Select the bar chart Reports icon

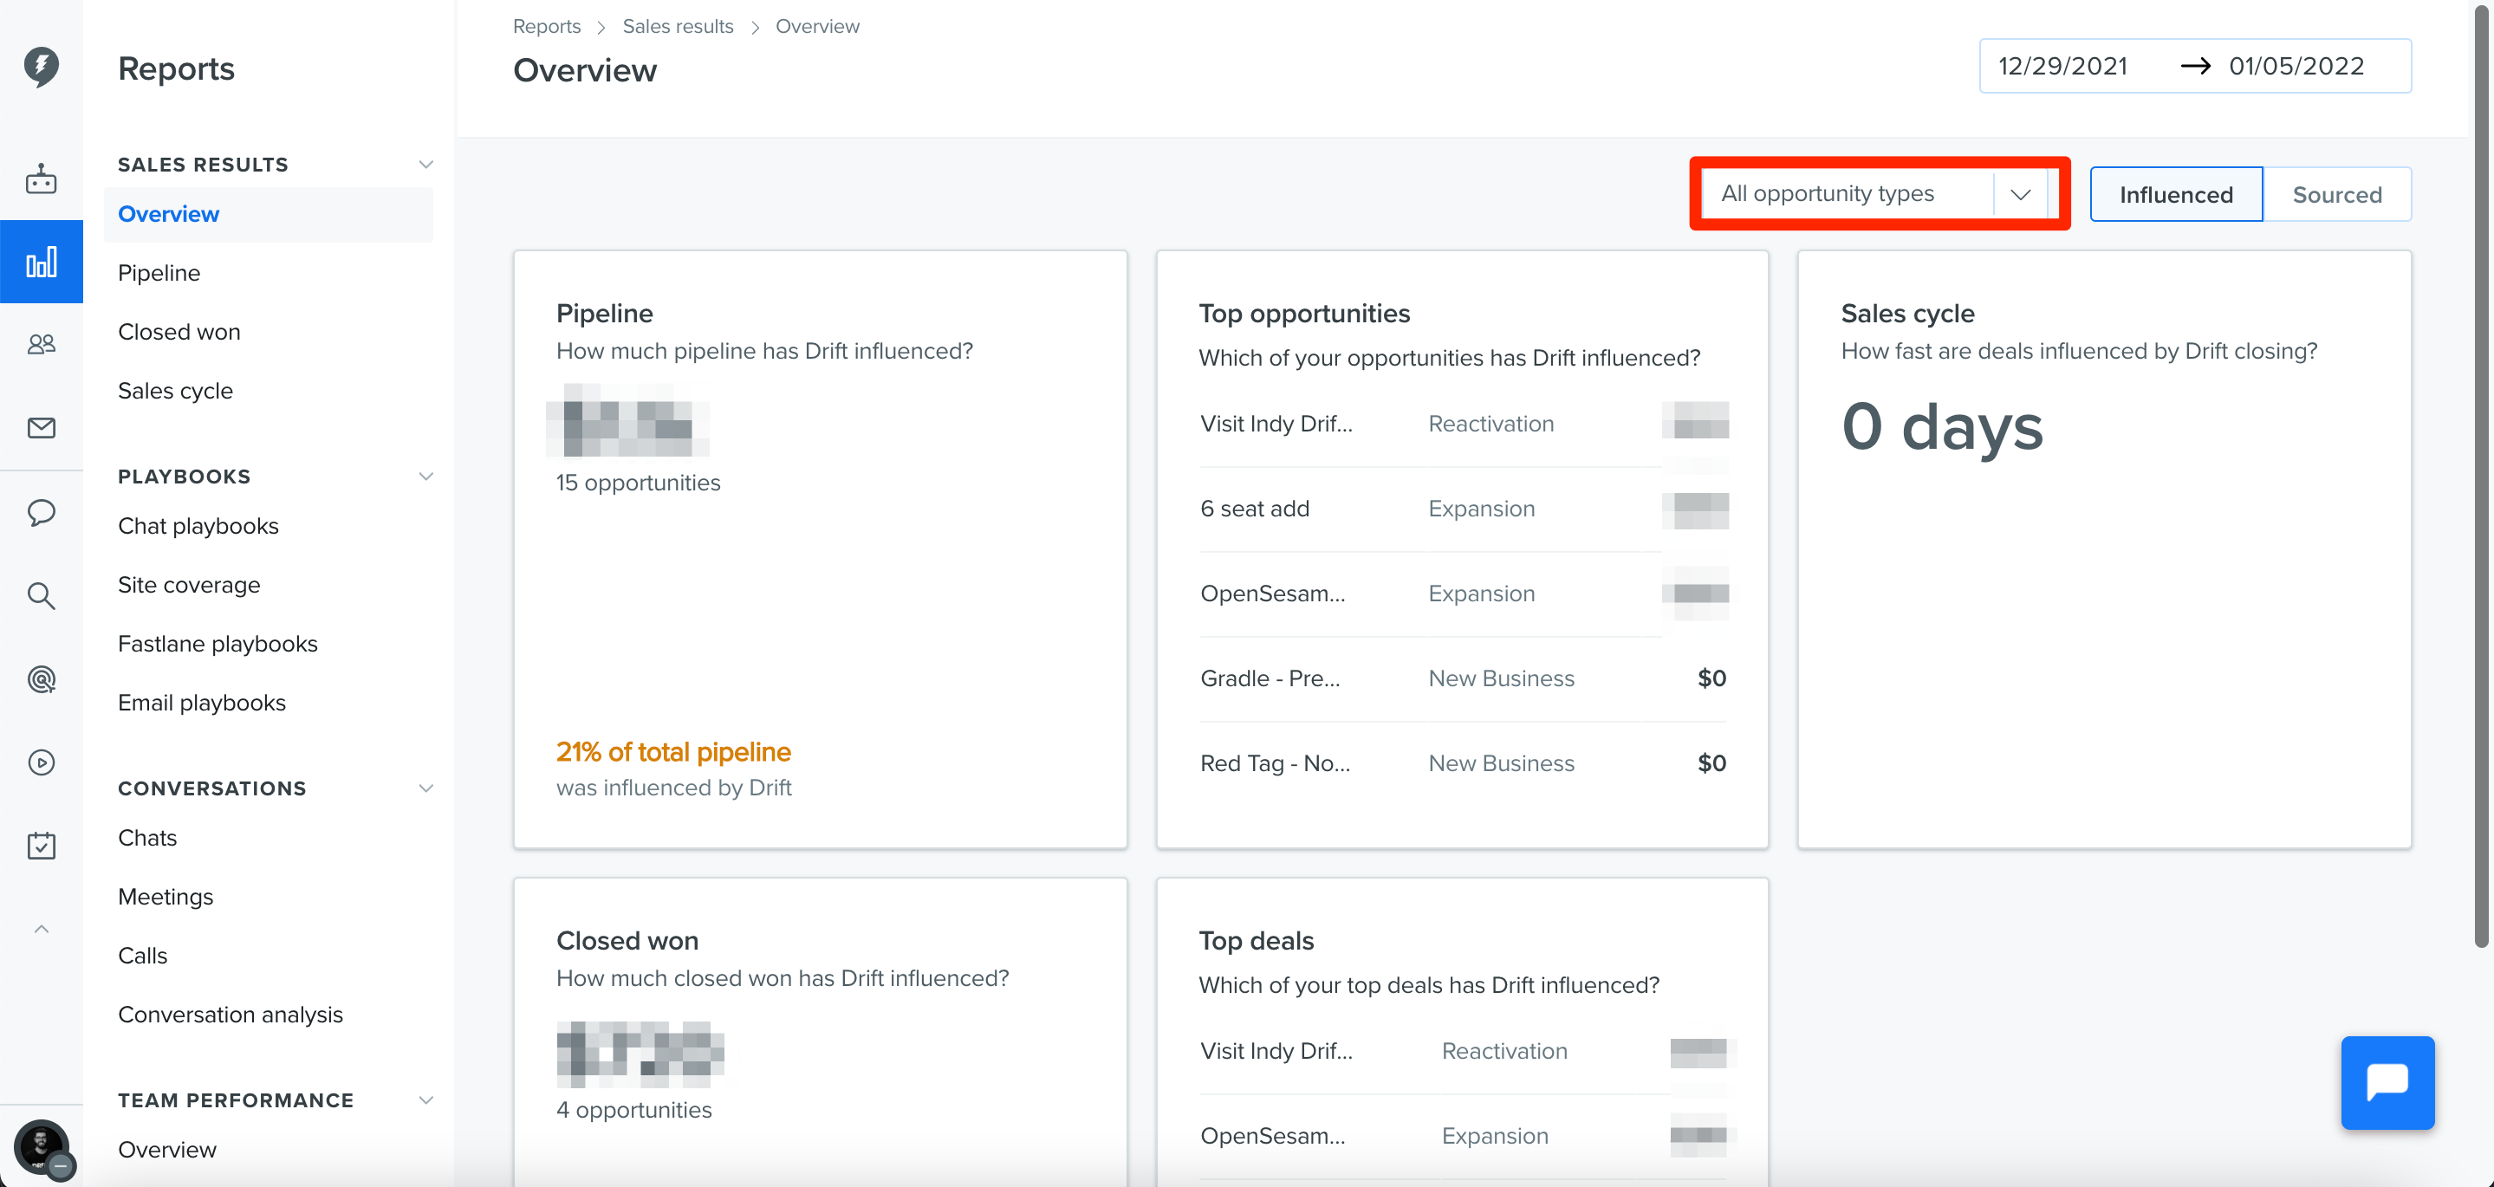point(41,263)
